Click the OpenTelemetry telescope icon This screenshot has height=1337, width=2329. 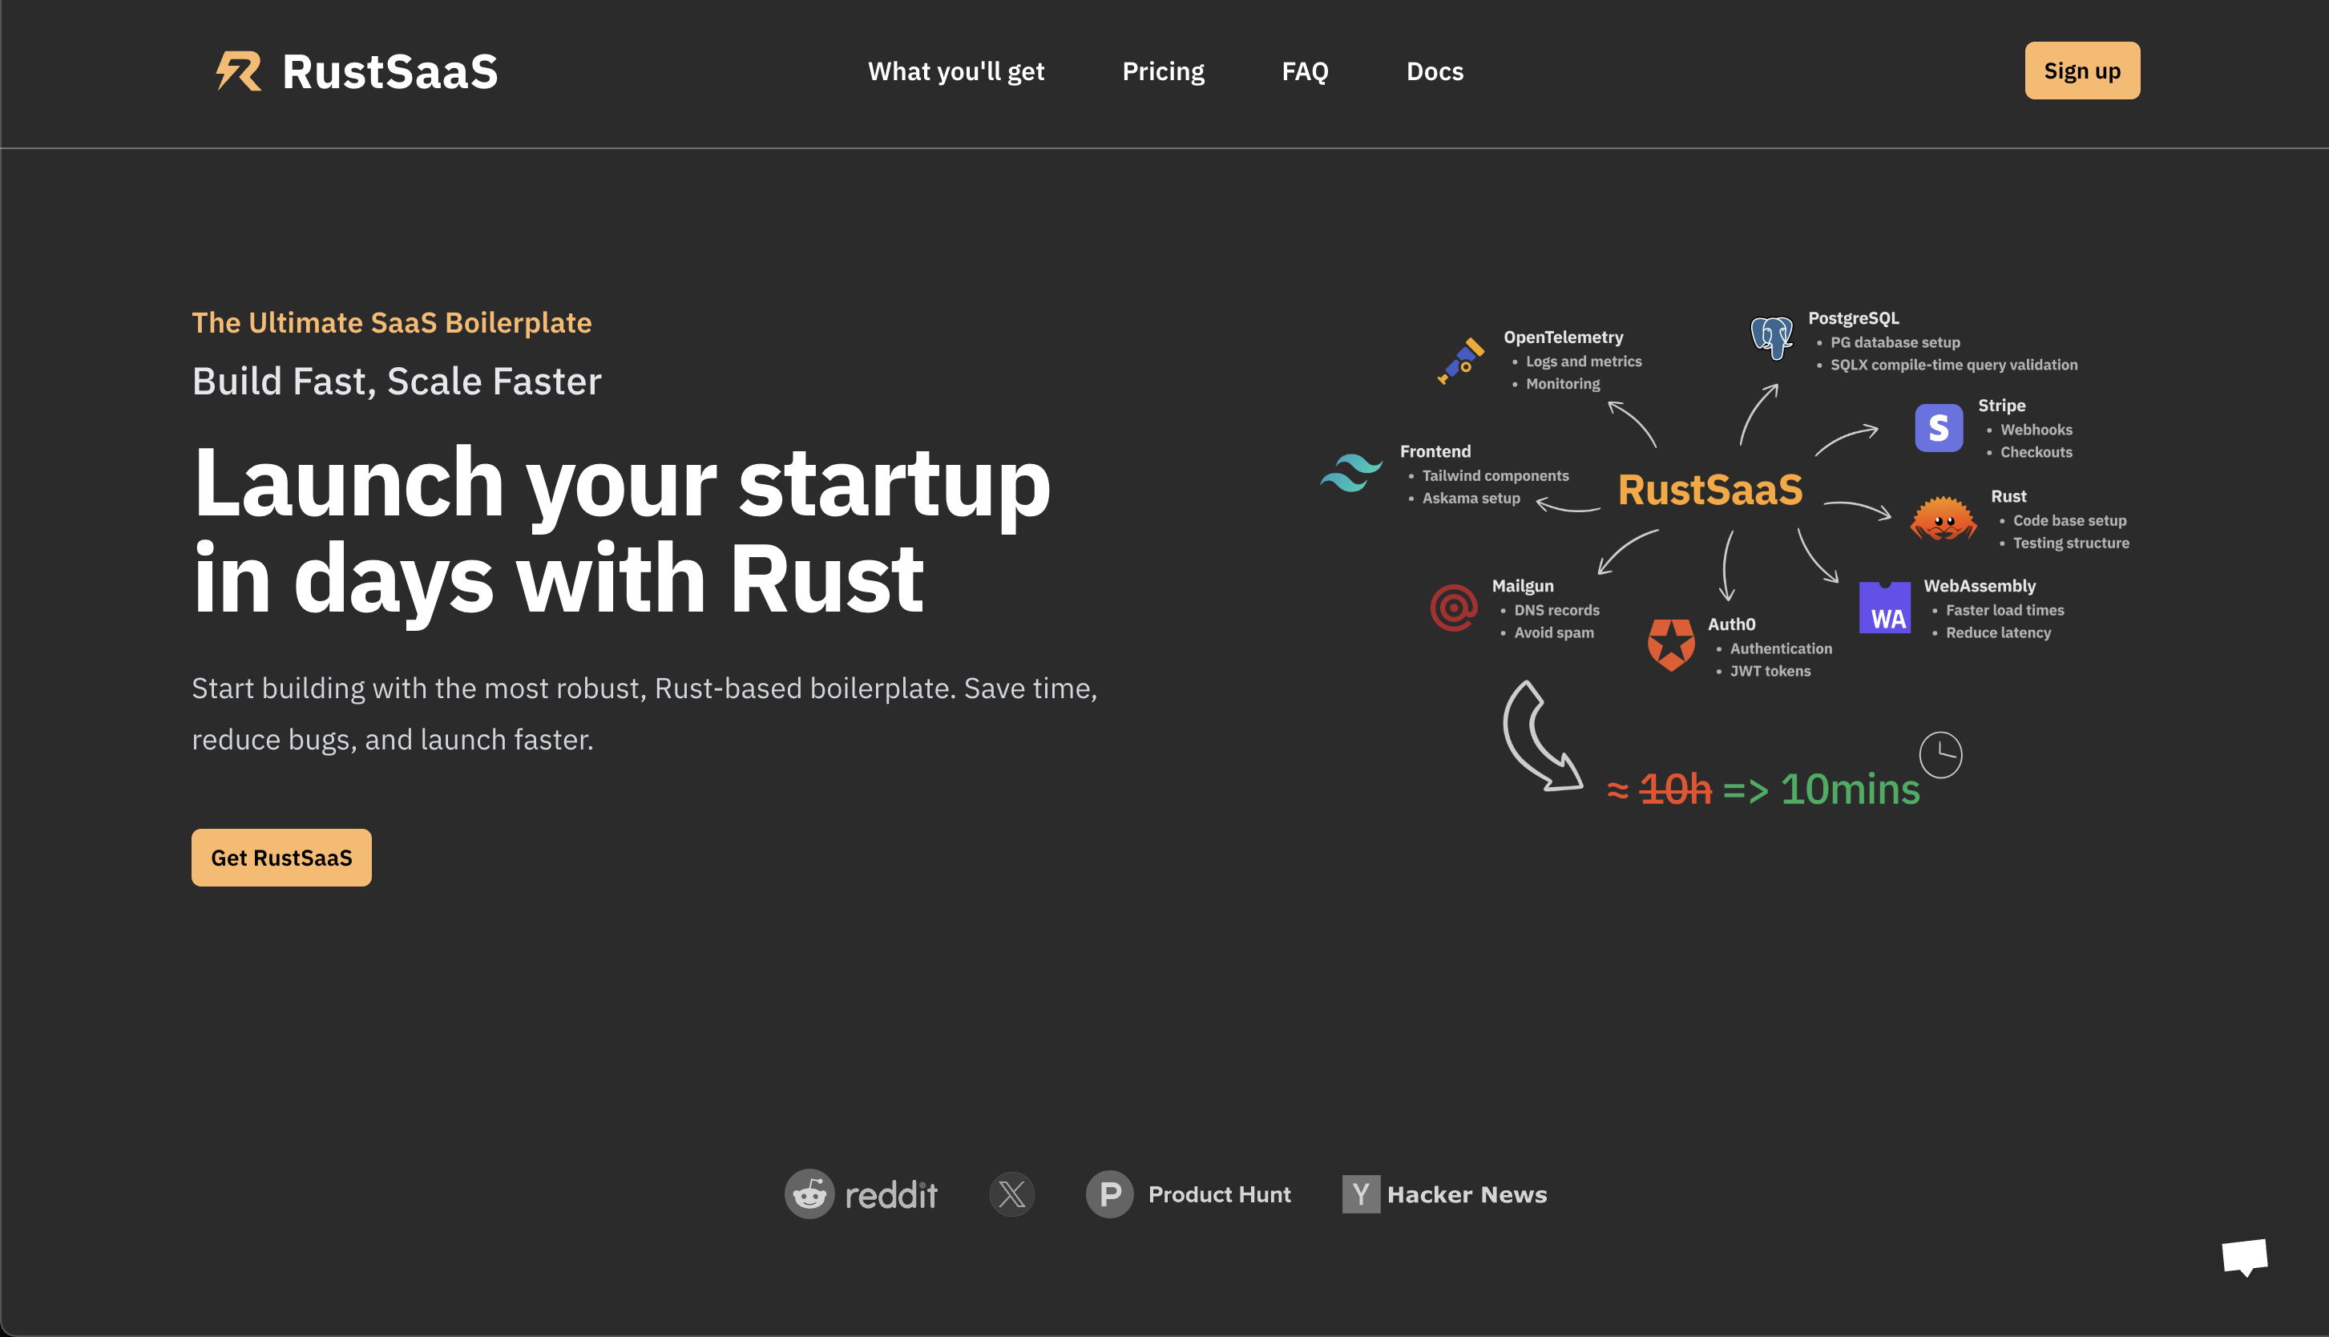click(x=1460, y=361)
